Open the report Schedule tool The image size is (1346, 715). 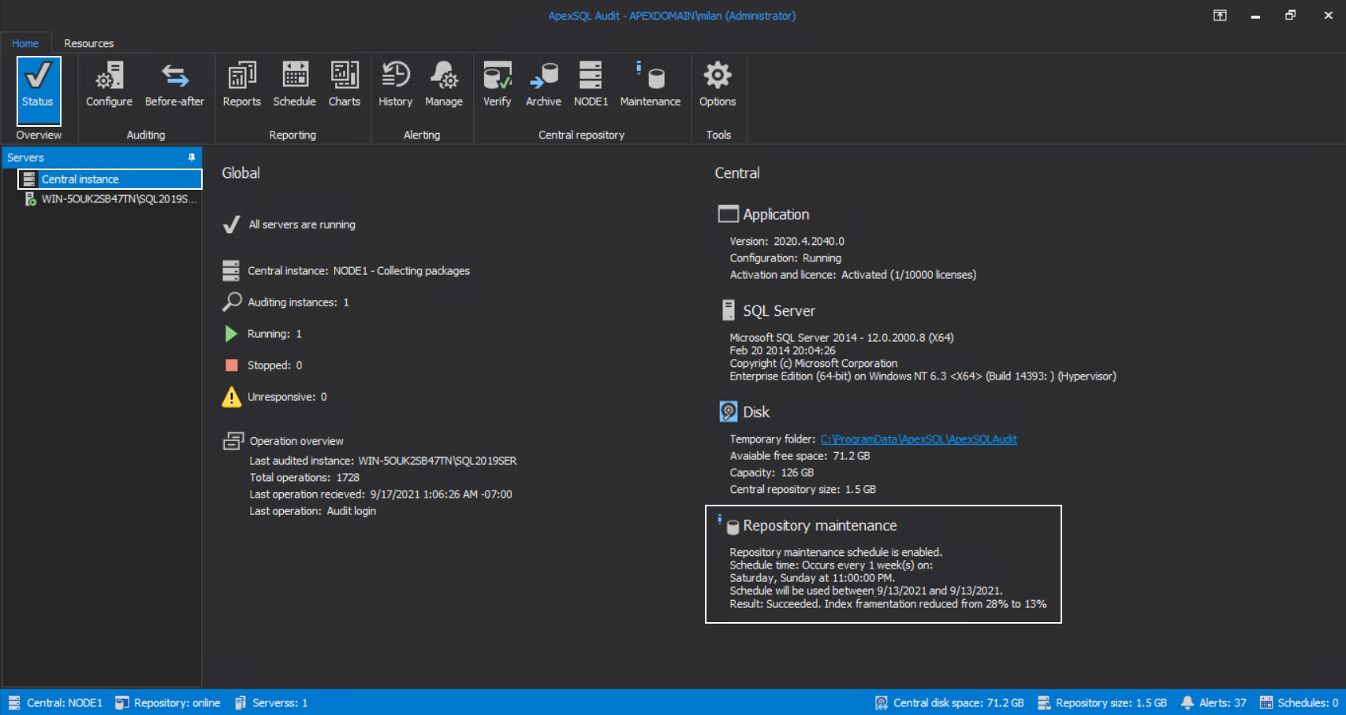click(294, 84)
